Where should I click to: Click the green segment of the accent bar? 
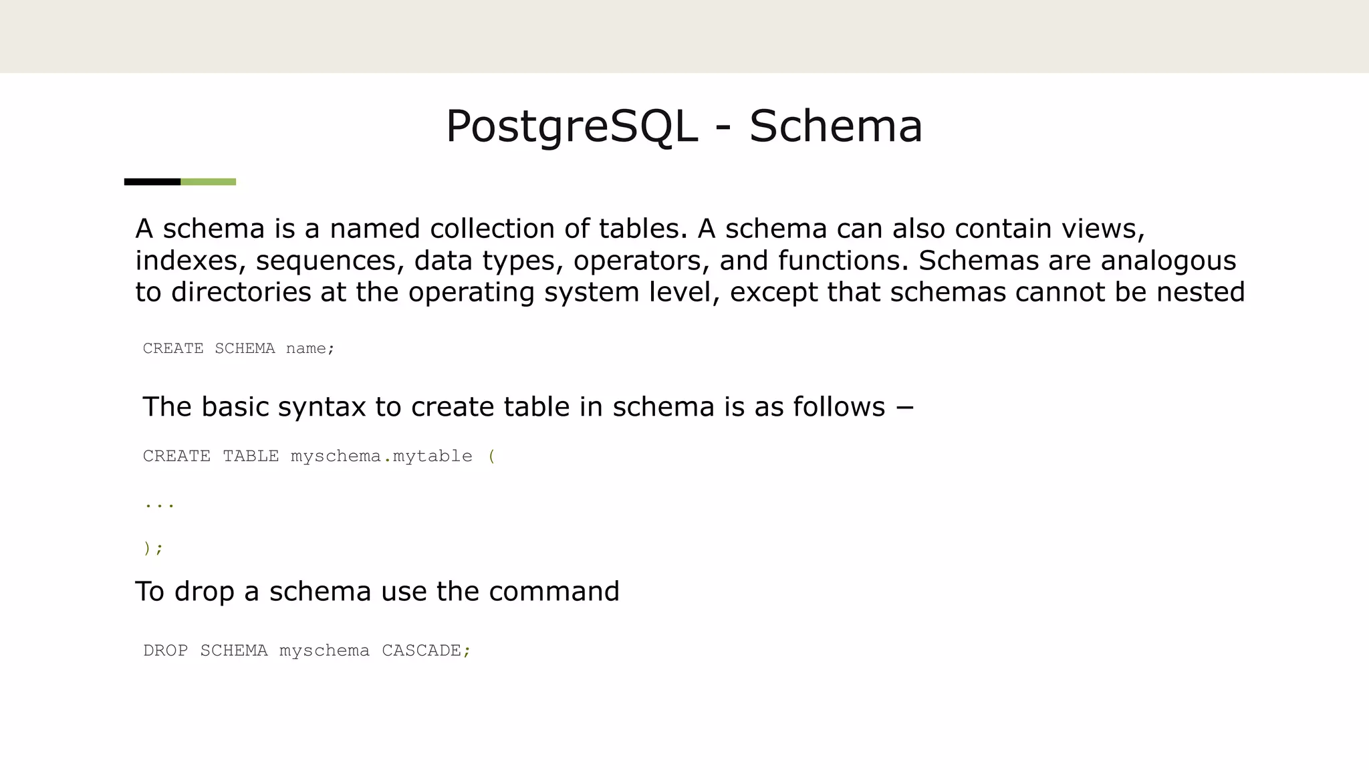click(x=208, y=182)
